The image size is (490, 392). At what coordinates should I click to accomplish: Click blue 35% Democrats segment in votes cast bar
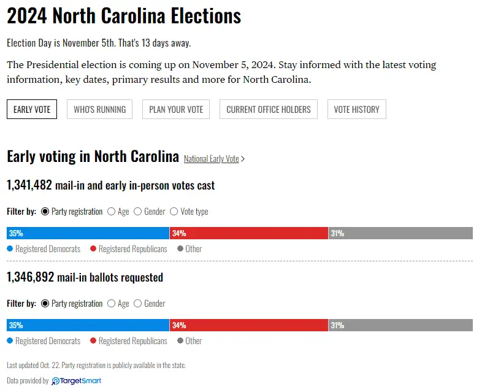pyautogui.click(x=88, y=233)
